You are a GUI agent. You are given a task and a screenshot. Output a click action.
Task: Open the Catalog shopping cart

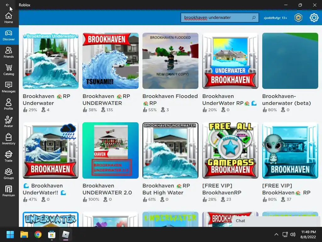coord(8,70)
